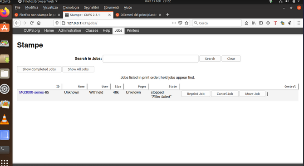
Task: Focus the Search in Jobs field
Action: (x=151, y=59)
